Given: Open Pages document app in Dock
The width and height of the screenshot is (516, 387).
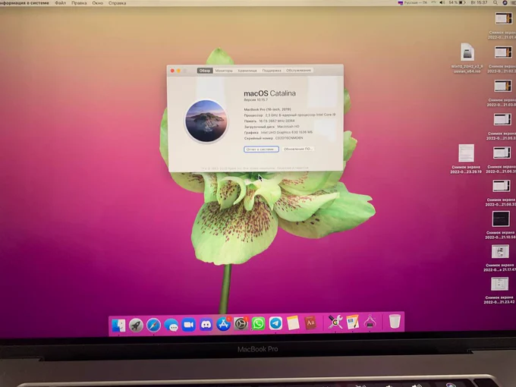Looking at the screenshot, I should click(x=352, y=322).
